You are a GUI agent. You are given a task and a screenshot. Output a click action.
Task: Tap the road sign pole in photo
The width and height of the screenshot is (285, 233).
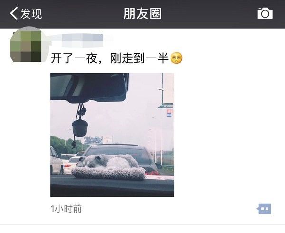click(x=162, y=90)
